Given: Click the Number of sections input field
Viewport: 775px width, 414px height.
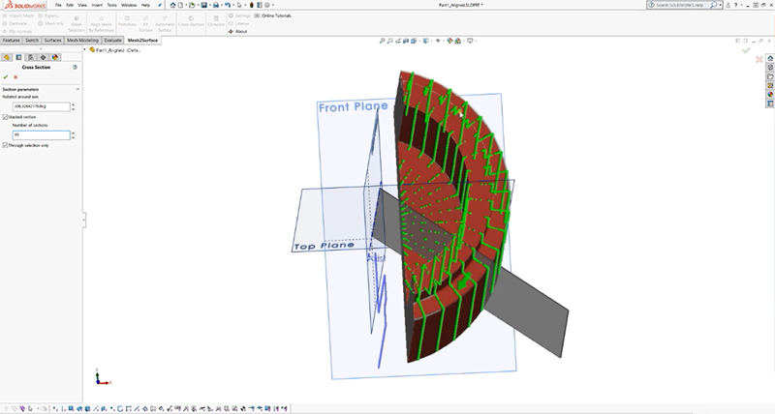Looking at the screenshot, I should tap(41, 134).
